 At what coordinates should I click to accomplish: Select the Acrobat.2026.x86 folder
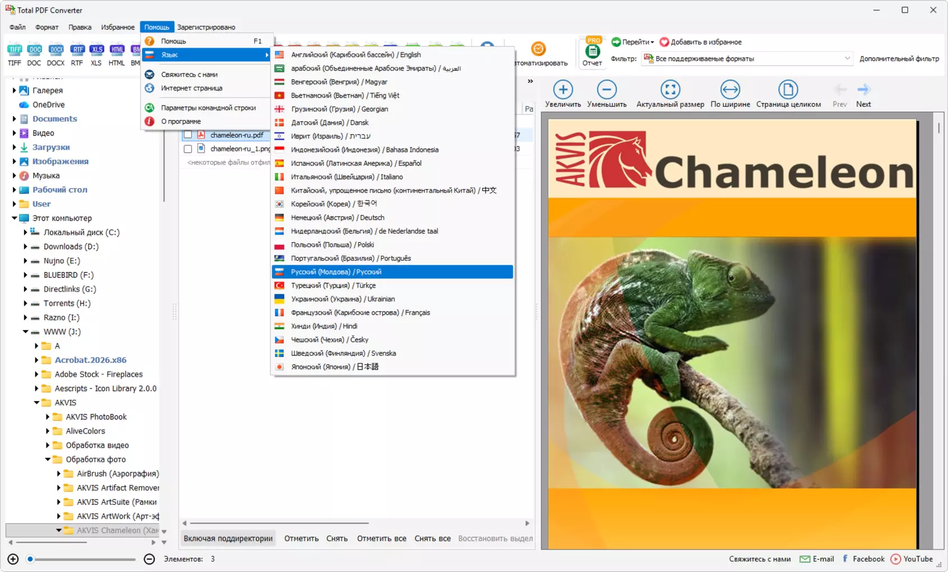[90, 360]
